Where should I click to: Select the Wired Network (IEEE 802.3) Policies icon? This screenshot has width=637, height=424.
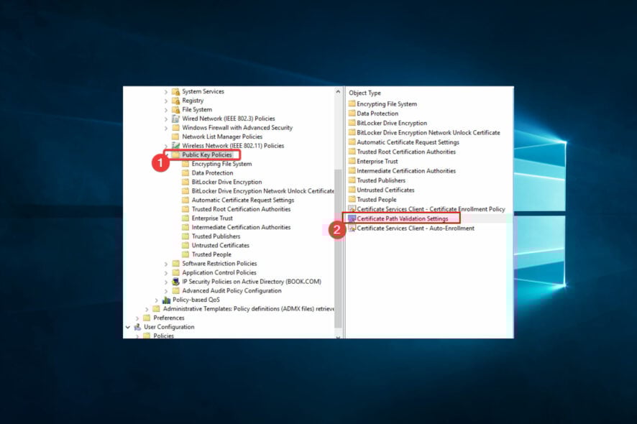click(x=176, y=119)
